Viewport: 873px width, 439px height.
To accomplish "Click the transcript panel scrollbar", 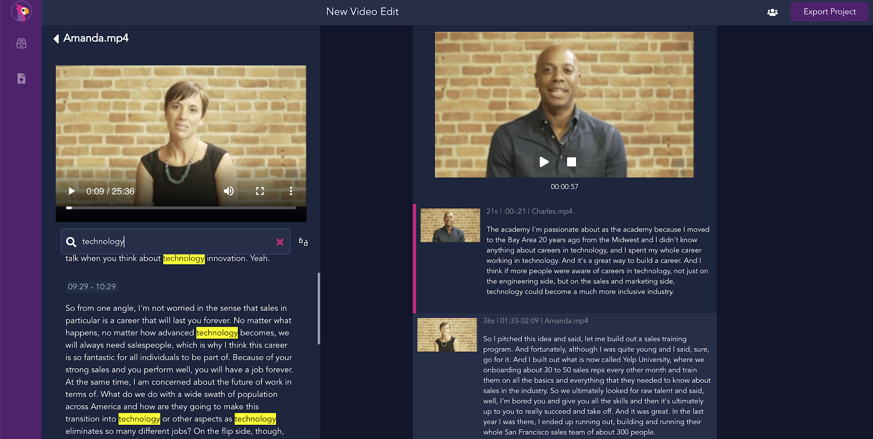I will click(319, 309).
